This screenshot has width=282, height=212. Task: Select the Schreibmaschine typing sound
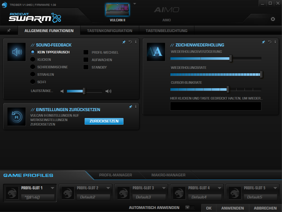[x=33, y=67]
